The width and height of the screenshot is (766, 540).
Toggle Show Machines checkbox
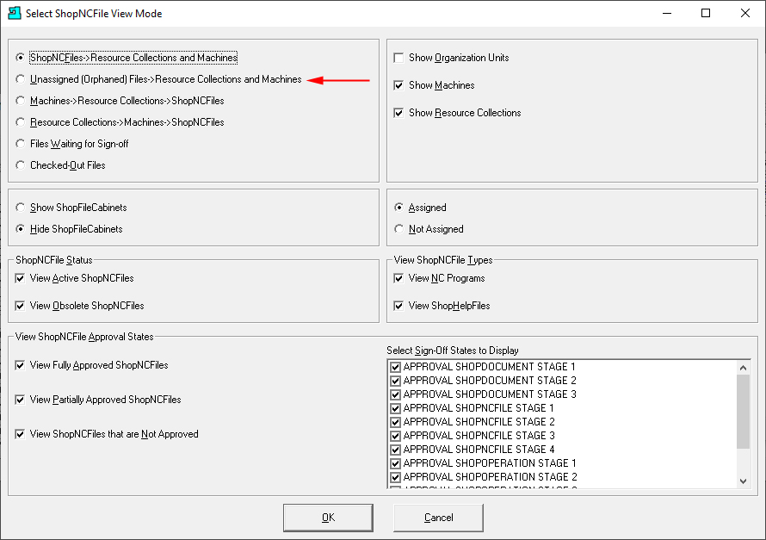398,85
